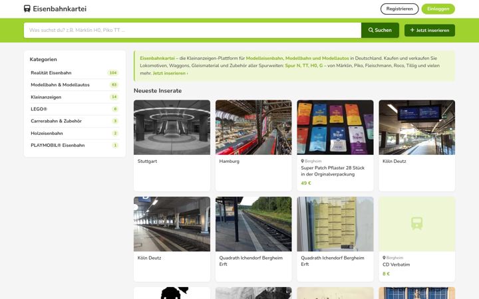
Task: Select category Kleinanzeigen
Action: (75, 97)
